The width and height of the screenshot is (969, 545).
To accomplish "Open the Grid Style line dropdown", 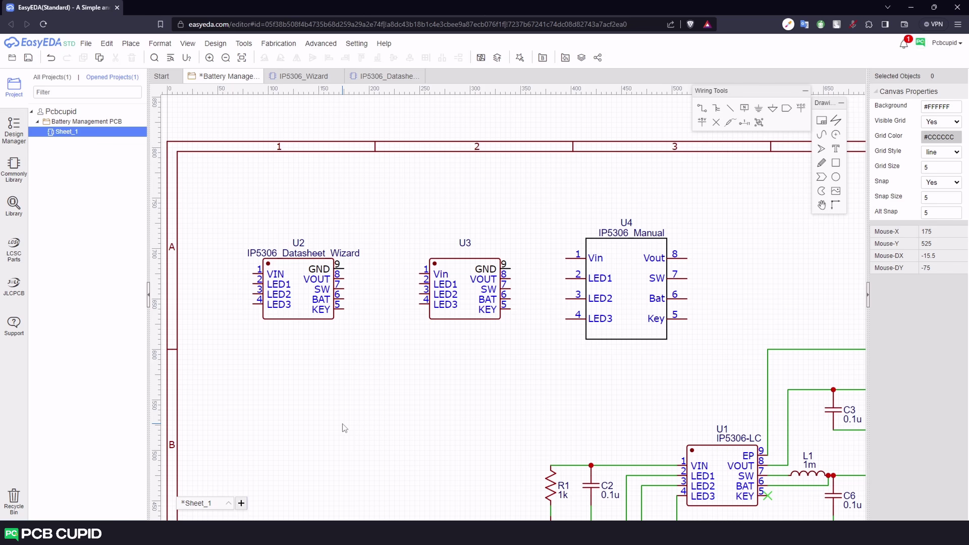I will (941, 152).
